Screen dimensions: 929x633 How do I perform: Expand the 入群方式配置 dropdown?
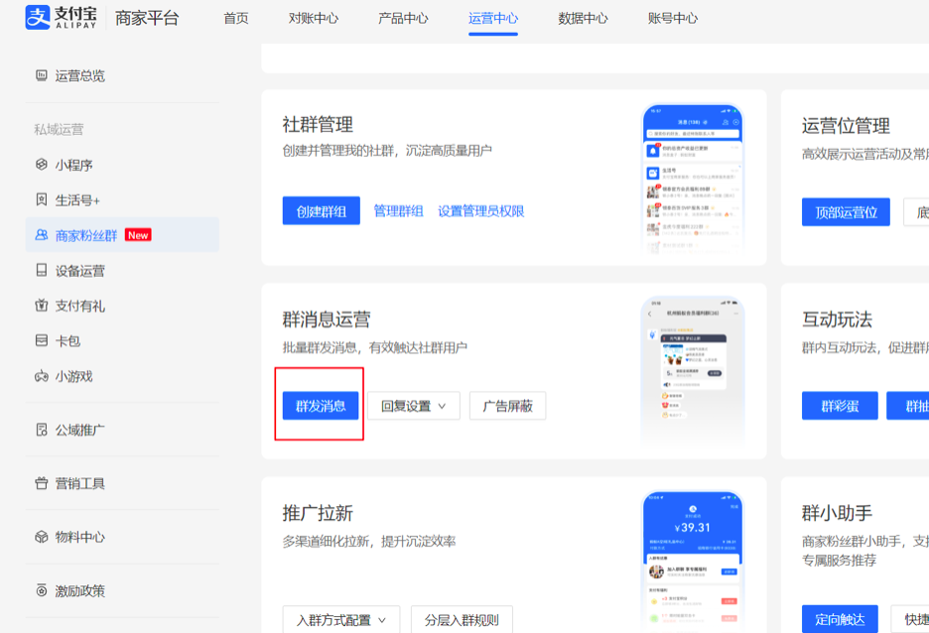(x=340, y=620)
